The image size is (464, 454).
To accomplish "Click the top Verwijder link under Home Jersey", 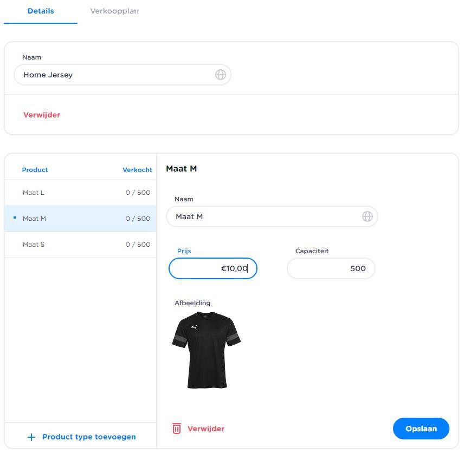I will tap(42, 115).
